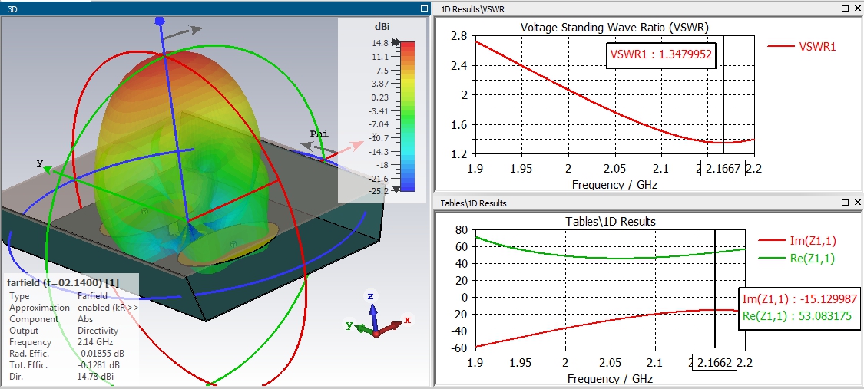Select the 2.1667 marker frequency box

coord(723,168)
